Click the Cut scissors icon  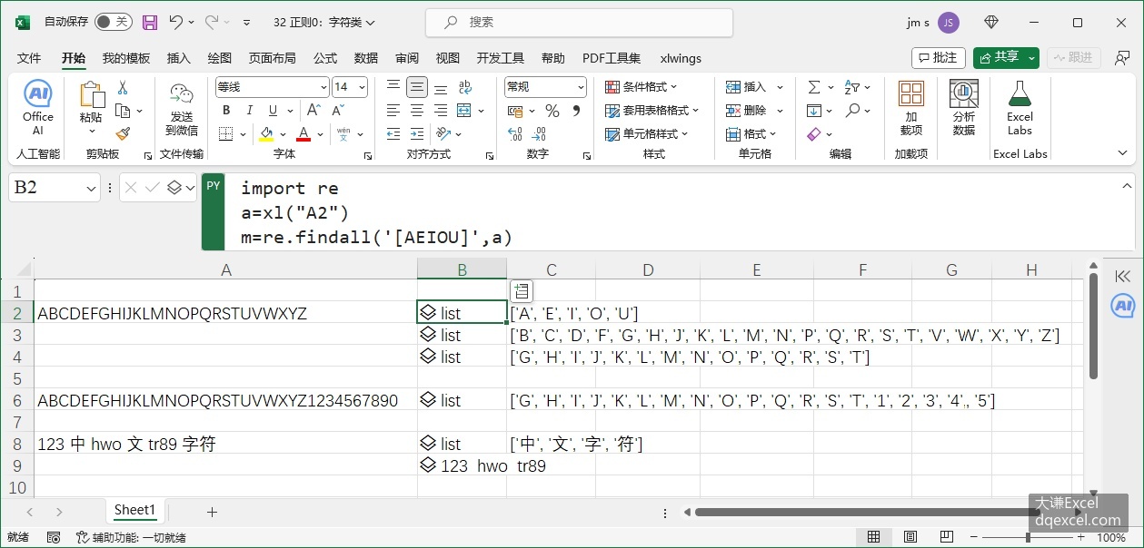(x=123, y=88)
